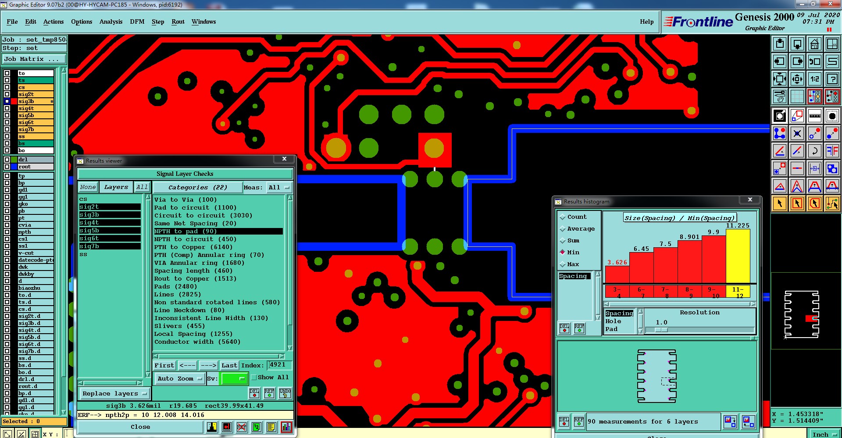Open the Meas: All dropdown

tap(279, 187)
